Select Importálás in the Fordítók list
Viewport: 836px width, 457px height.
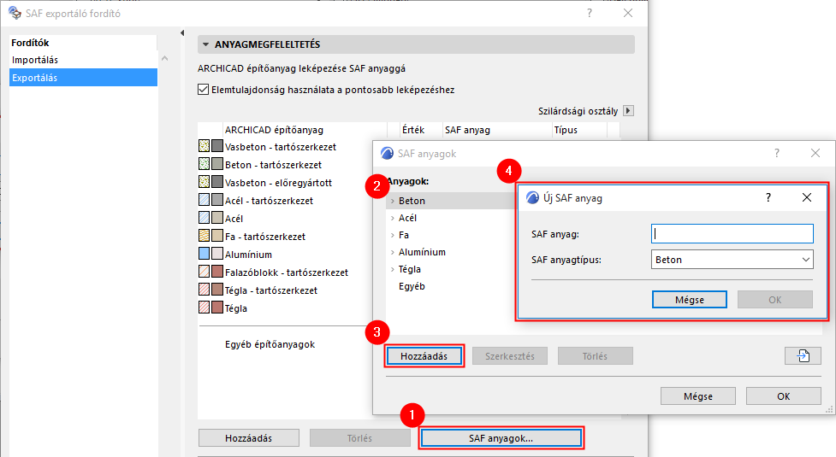(x=35, y=60)
